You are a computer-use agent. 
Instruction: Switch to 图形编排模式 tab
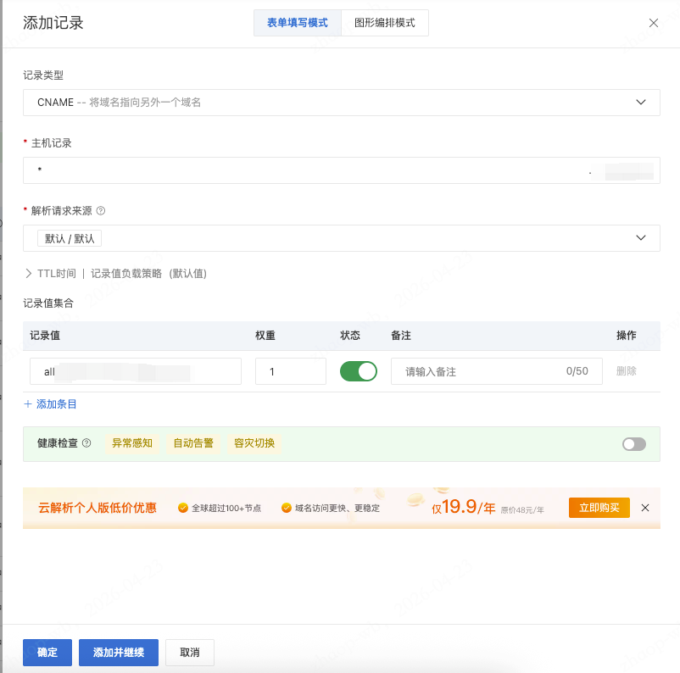(x=385, y=23)
